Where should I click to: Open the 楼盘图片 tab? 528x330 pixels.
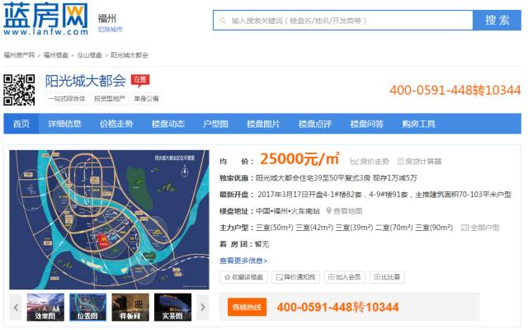[x=263, y=124]
